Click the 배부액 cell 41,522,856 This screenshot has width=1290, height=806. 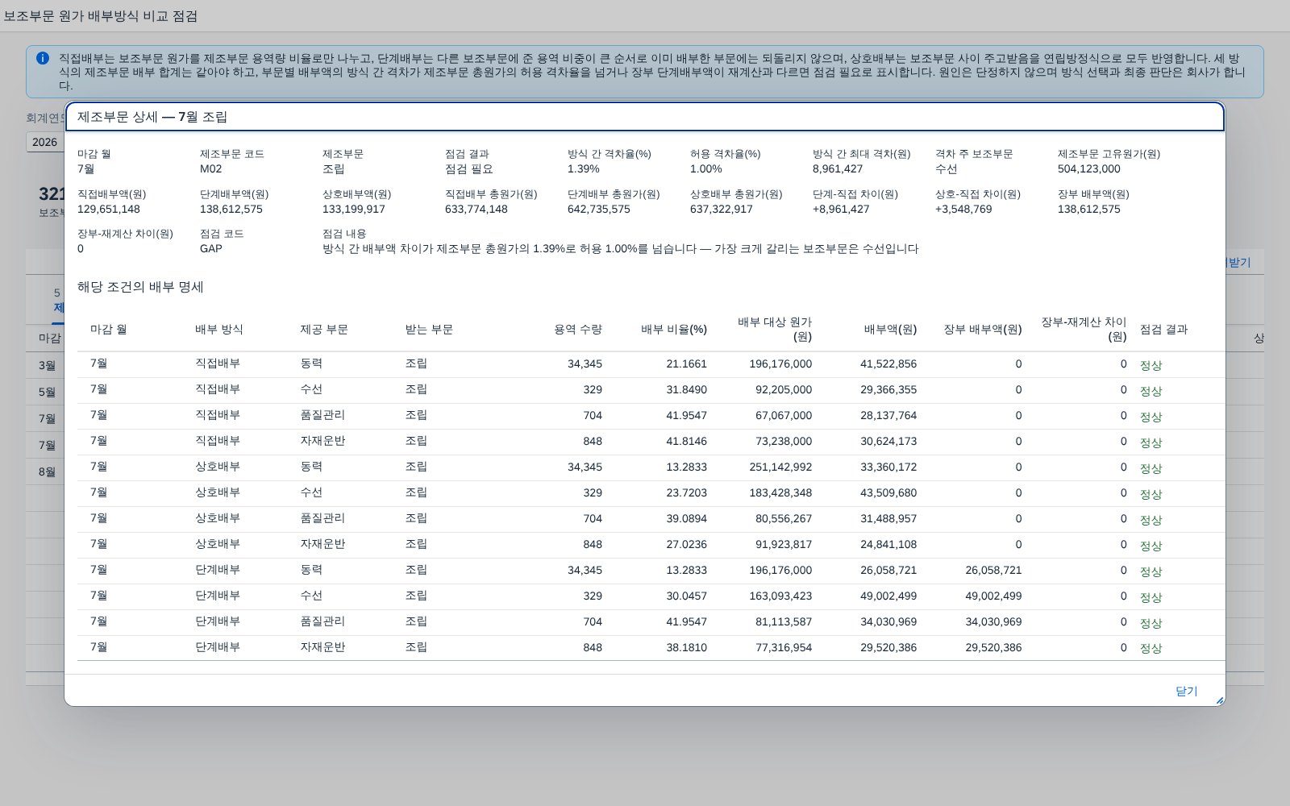click(x=888, y=364)
